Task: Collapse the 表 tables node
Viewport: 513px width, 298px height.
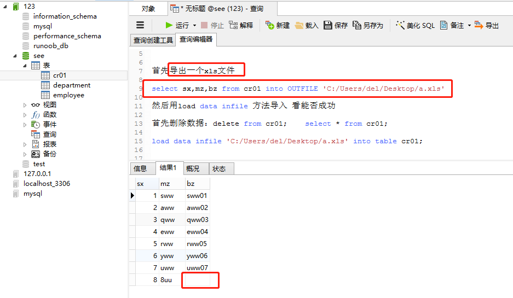Action: pos(25,66)
